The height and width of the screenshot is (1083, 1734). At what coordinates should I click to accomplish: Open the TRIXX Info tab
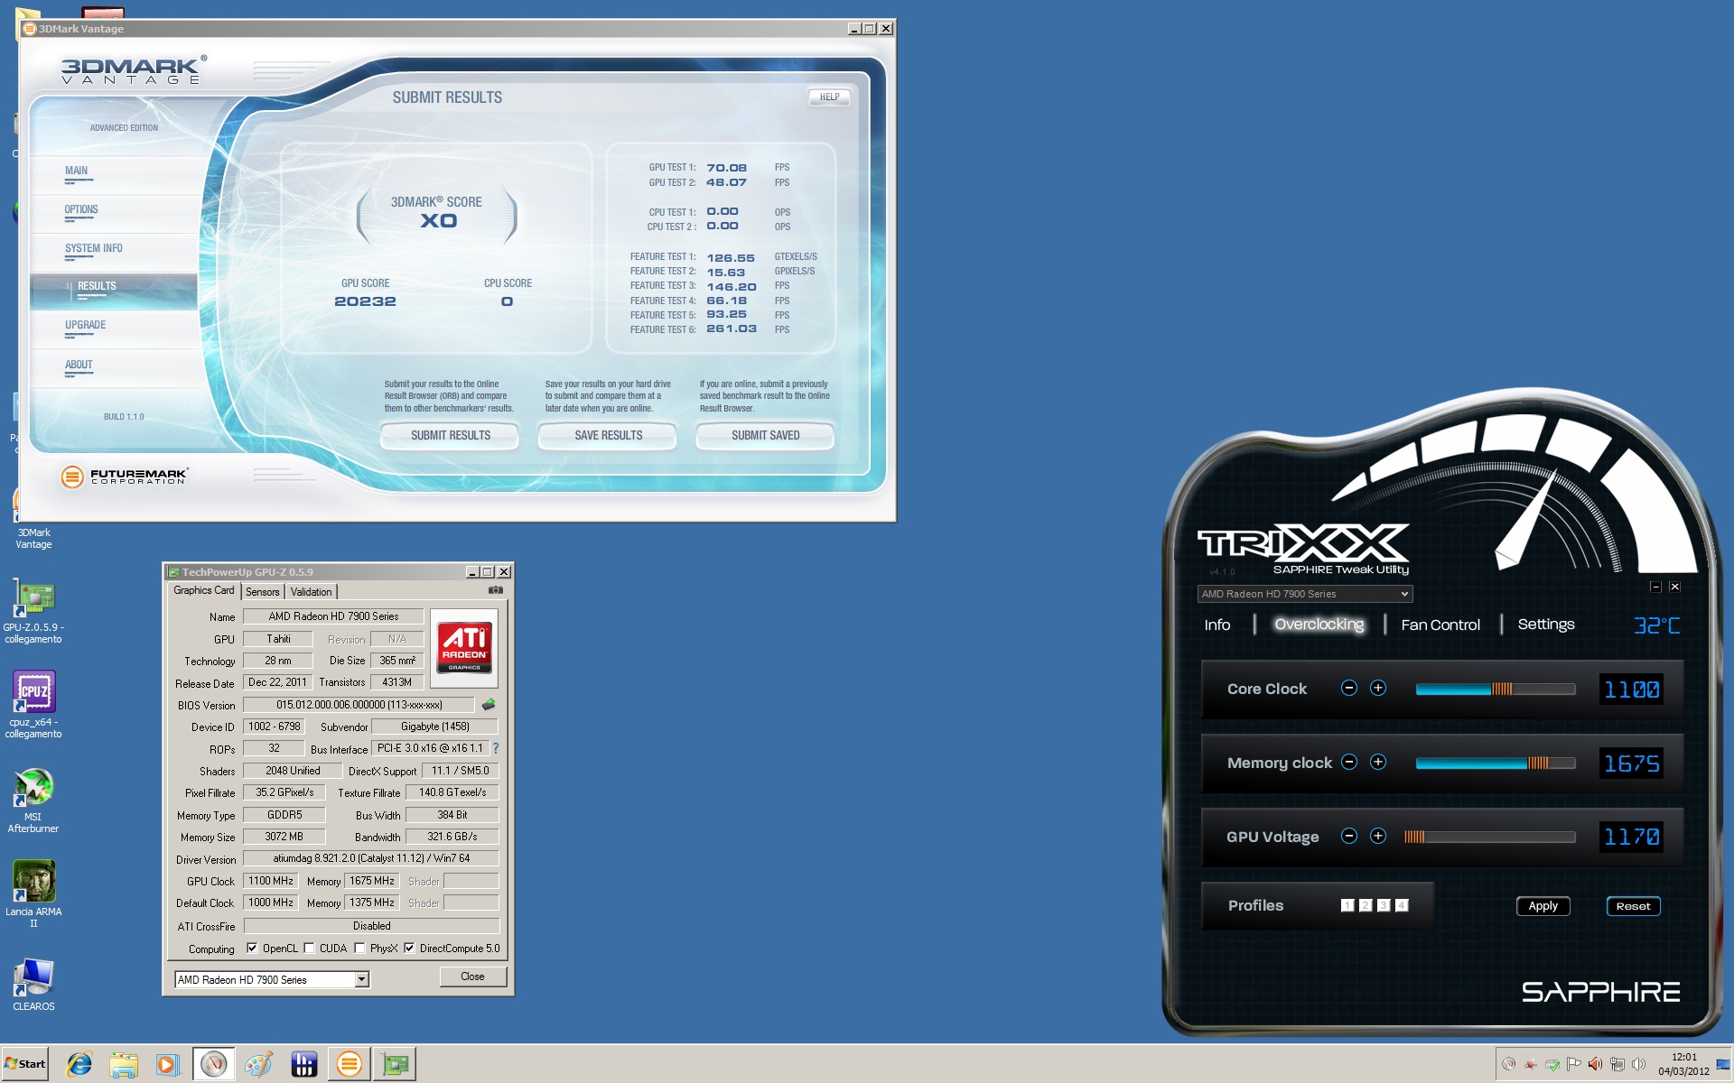1217,625
